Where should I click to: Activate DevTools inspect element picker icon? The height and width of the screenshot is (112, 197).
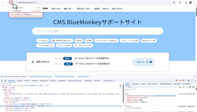point(2,81)
